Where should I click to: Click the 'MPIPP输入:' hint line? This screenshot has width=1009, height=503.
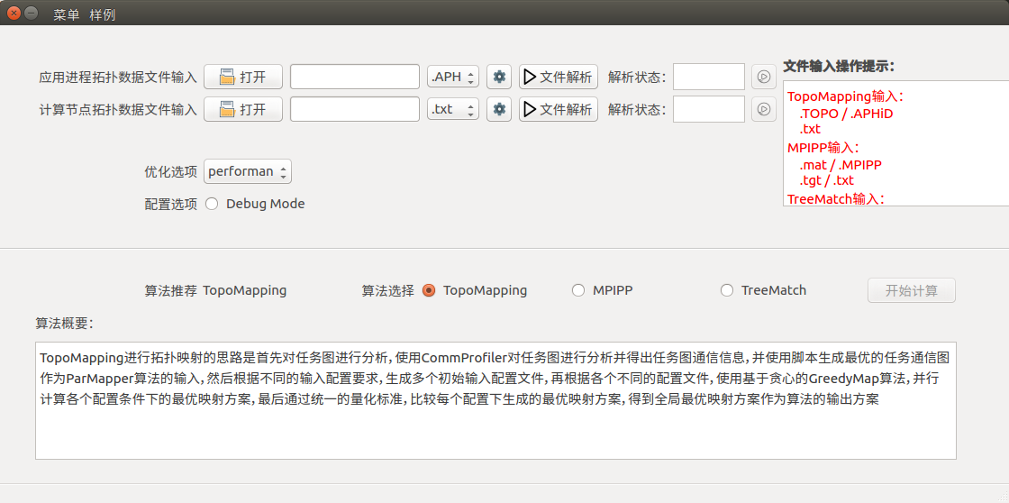(823, 148)
